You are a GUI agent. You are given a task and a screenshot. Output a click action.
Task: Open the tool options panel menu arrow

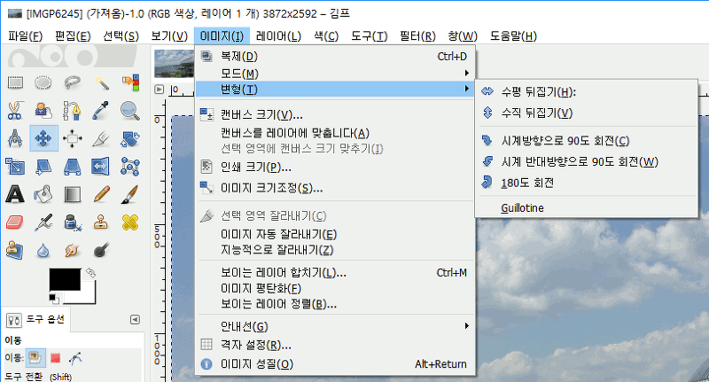(x=135, y=319)
